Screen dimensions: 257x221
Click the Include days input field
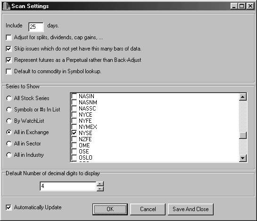point(36,27)
